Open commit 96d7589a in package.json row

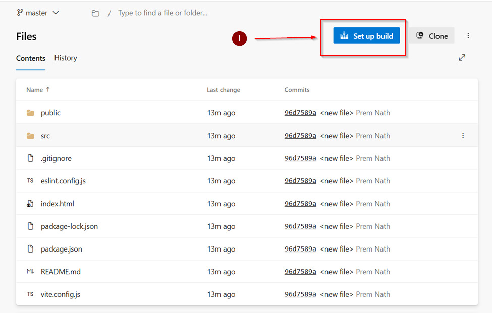pos(300,249)
